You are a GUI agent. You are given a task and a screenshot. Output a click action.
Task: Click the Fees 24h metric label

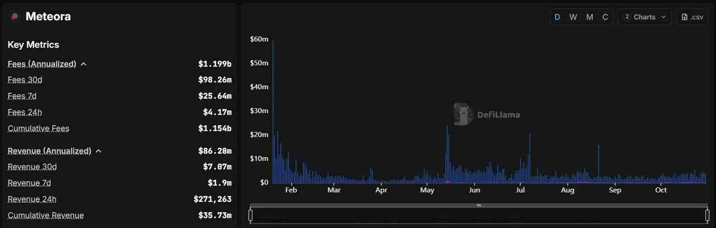pos(25,113)
